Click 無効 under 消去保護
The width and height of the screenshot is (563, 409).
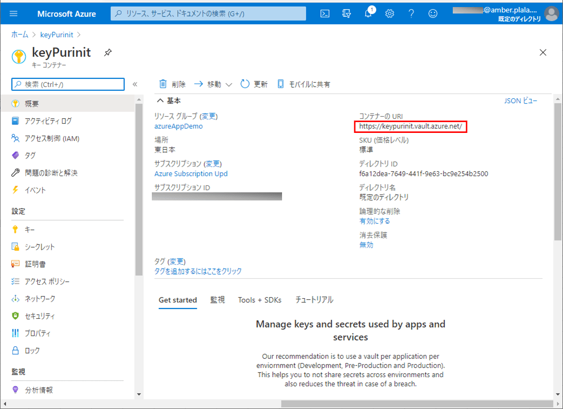point(366,245)
